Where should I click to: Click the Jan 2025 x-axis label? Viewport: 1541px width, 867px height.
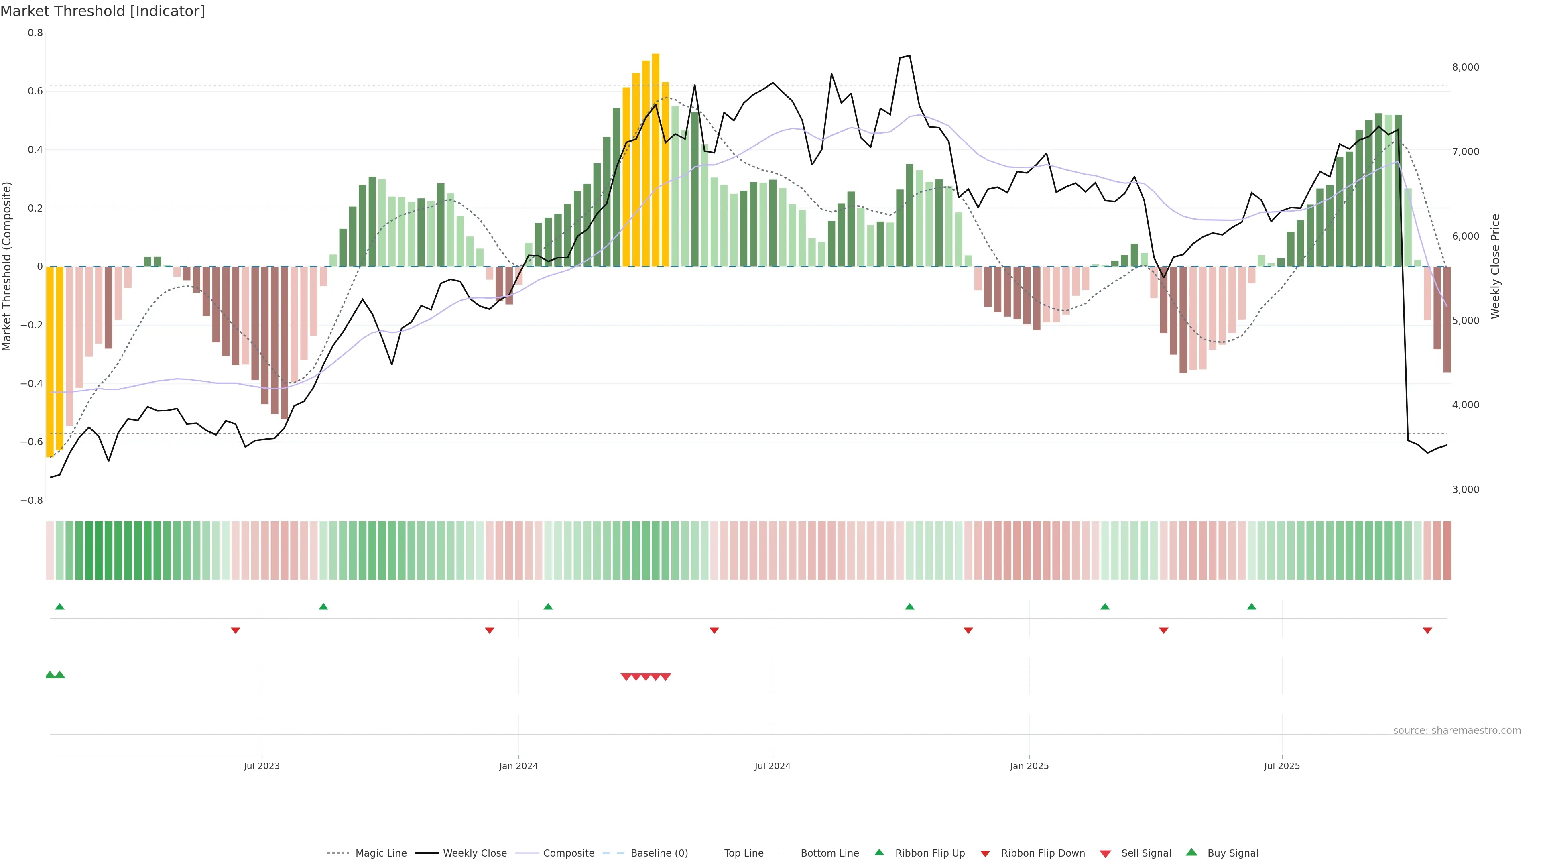click(1029, 766)
